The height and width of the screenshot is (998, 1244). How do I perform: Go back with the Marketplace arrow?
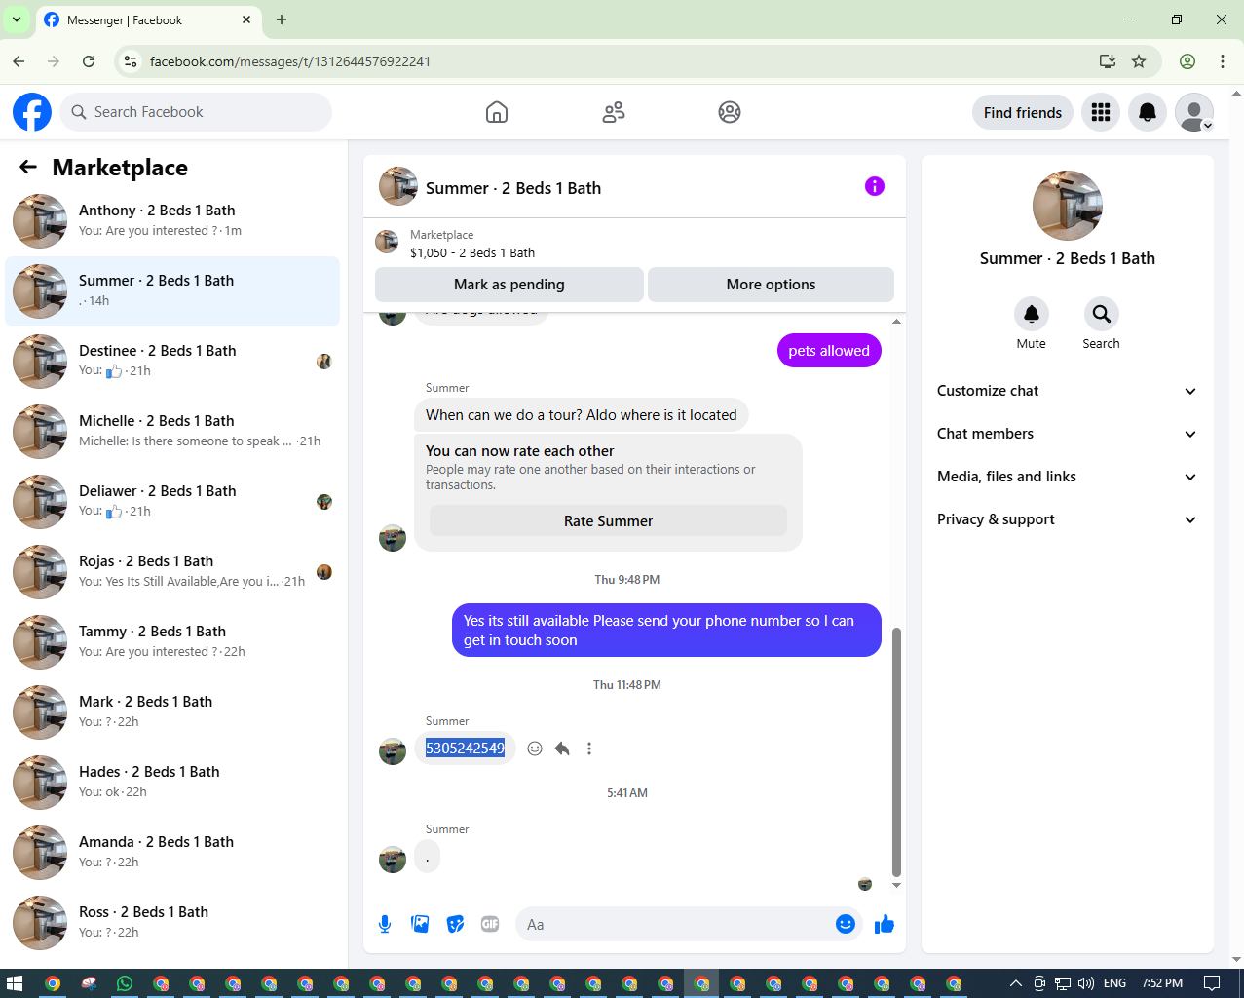(28, 168)
